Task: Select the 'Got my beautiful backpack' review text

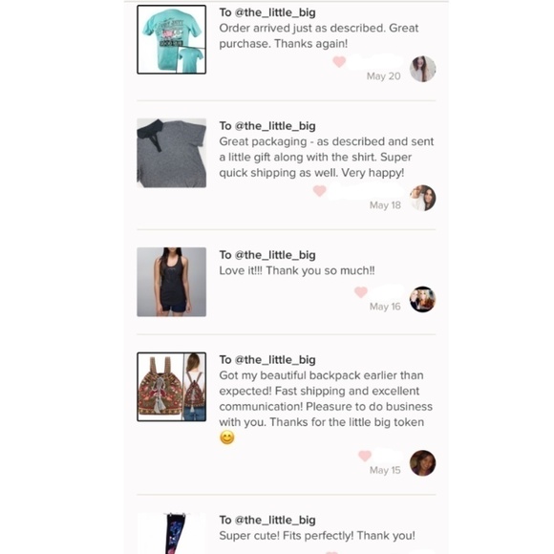Action: (x=326, y=406)
